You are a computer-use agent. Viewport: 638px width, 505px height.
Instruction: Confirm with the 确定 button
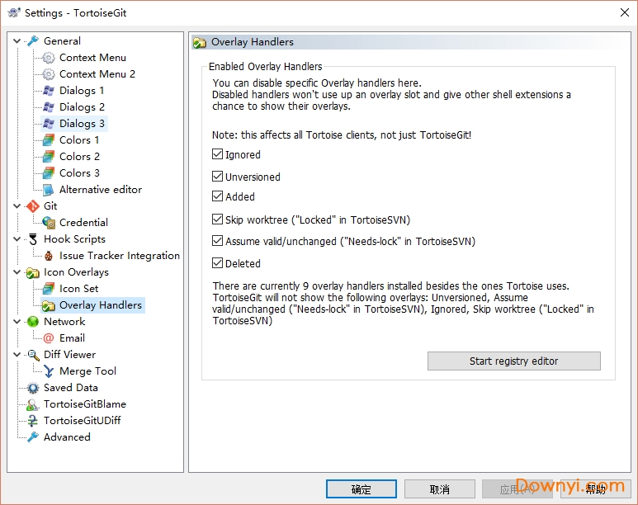point(362,489)
